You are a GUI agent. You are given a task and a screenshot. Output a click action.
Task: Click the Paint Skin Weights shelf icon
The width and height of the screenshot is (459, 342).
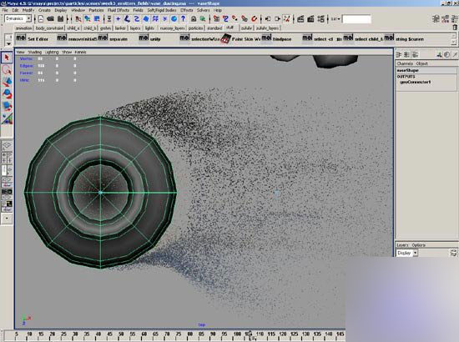(225, 38)
